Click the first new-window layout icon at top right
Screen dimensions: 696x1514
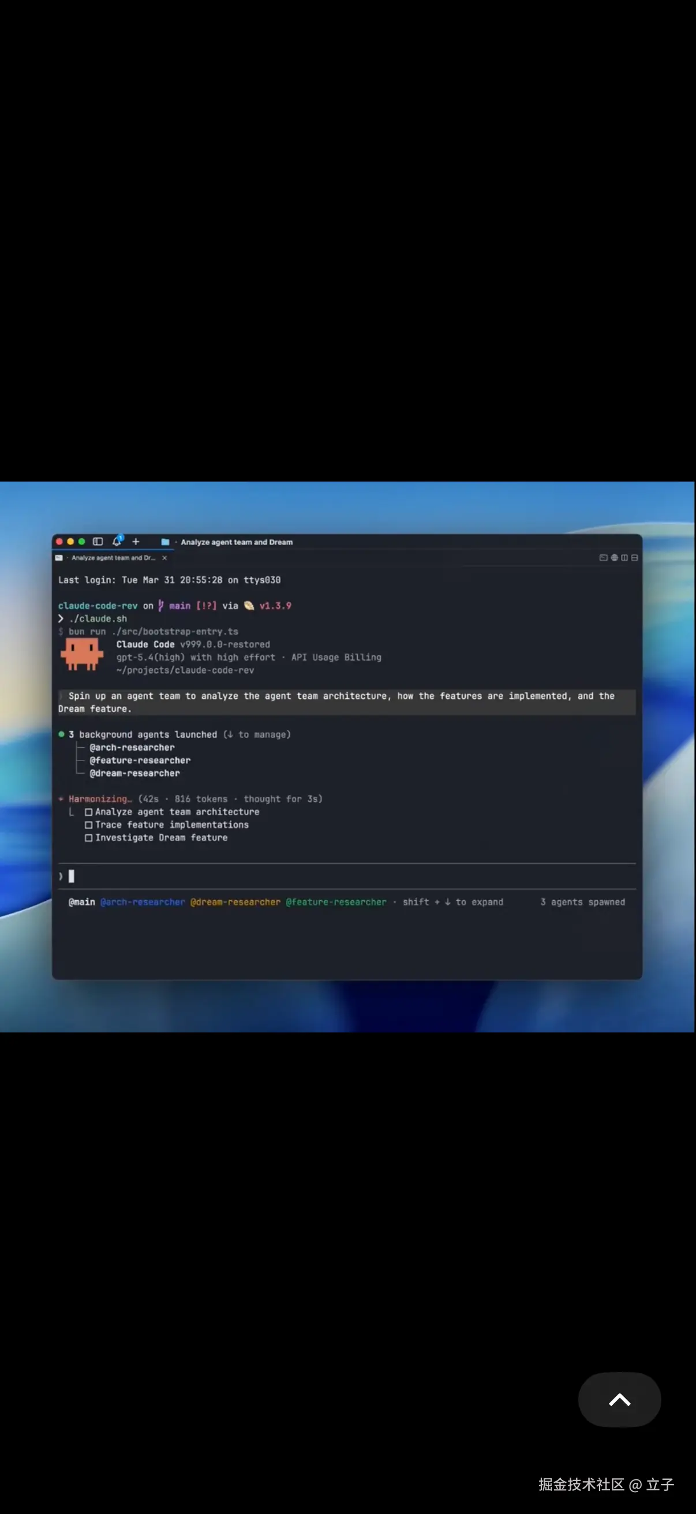point(603,558)
